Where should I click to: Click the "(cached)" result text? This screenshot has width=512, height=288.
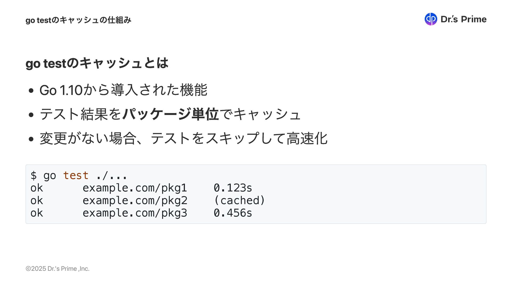click(x=239, y=201)
